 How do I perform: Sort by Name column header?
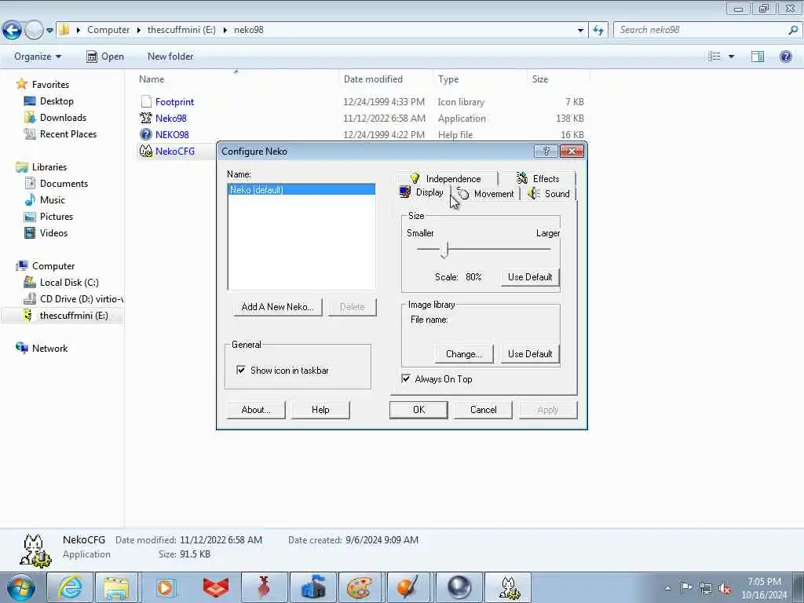(x=152, y=79)
